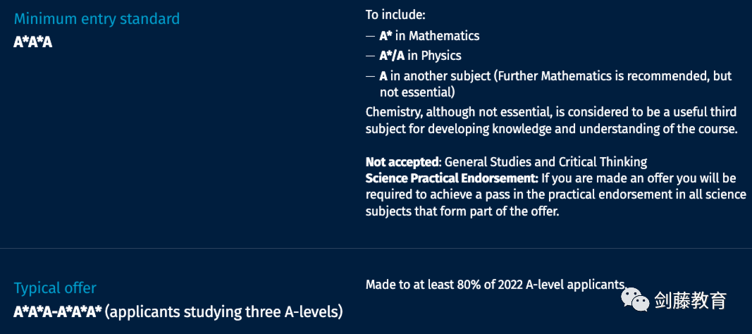Select the A*/A in Physics bullet
The width and height of the screenshot is (752, 334).
point(420,56)
